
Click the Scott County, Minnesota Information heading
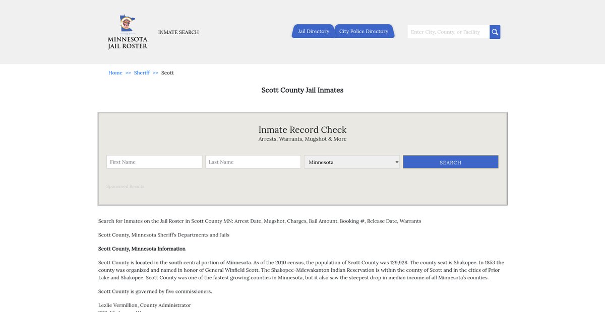point(142,249)
